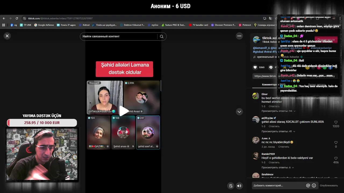Screen dimensions: 344x193
Task: Like the video with heart icon
Action: [255, 67]
